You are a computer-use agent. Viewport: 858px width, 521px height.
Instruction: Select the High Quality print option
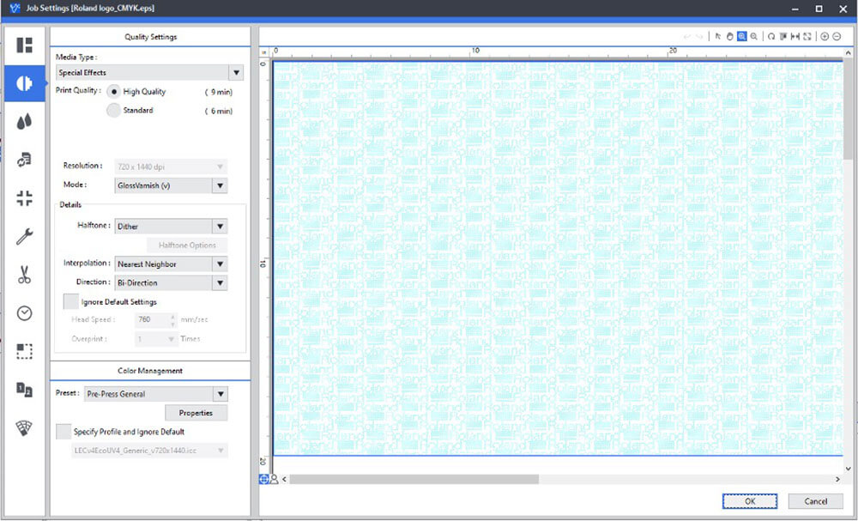click(113, 91)
